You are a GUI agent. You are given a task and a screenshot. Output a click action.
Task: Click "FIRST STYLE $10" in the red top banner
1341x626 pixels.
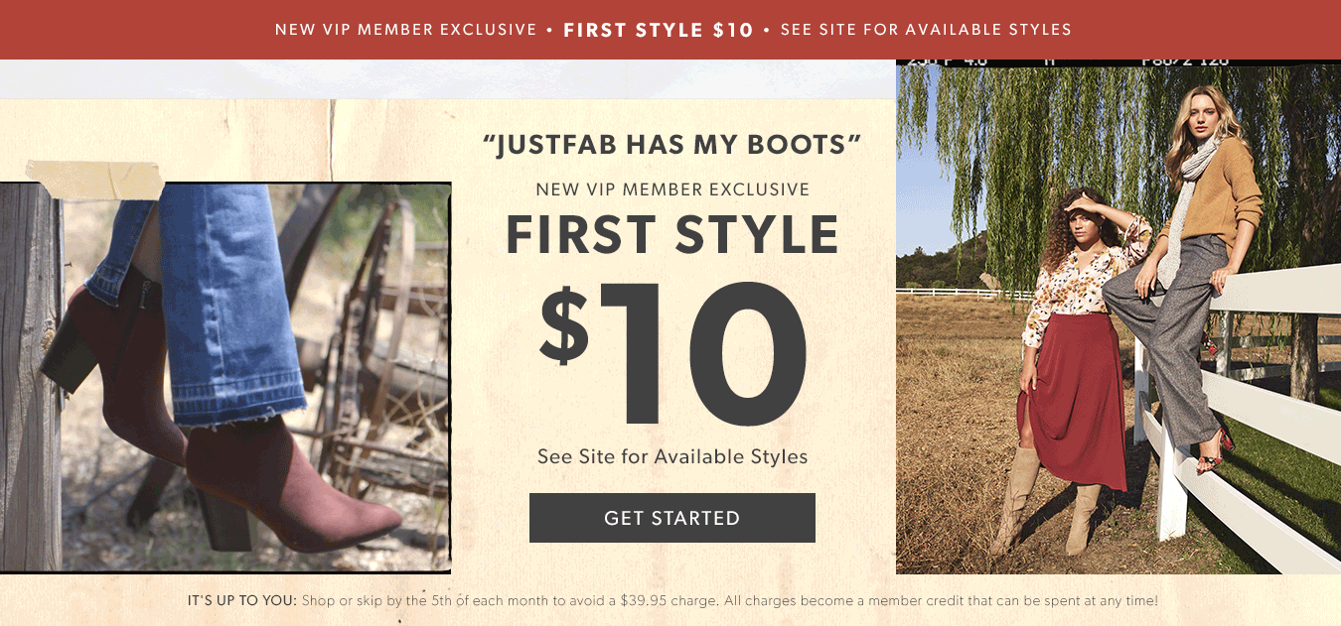(658, 30)
